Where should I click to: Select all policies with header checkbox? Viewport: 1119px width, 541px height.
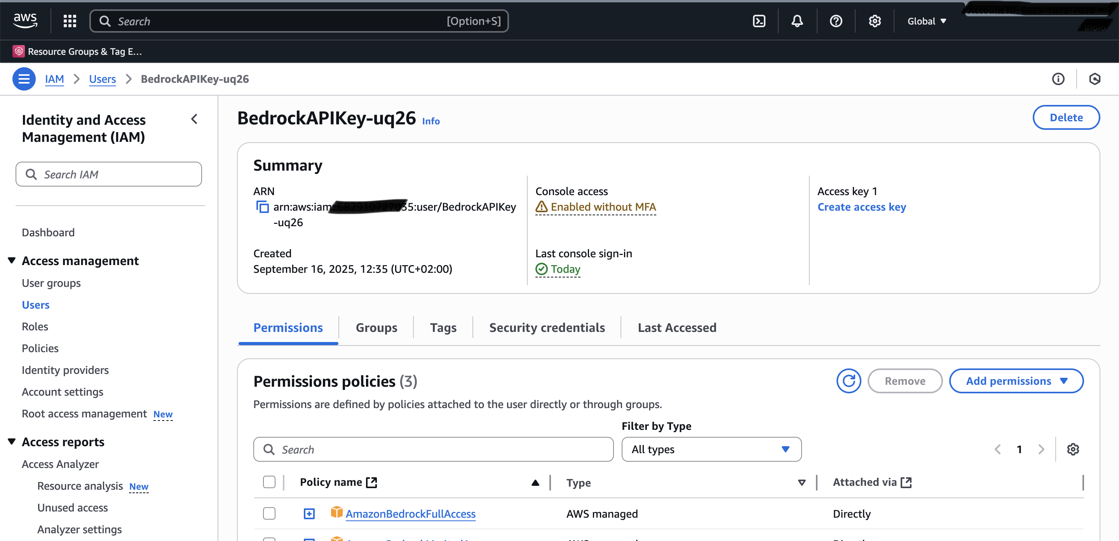pyautogui.click(x=269, y=482)
